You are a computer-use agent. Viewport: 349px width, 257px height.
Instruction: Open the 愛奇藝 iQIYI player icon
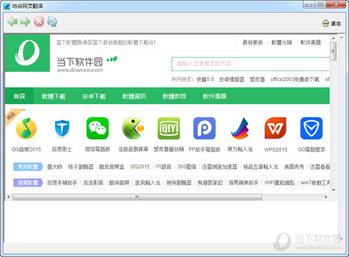point(169,128)
